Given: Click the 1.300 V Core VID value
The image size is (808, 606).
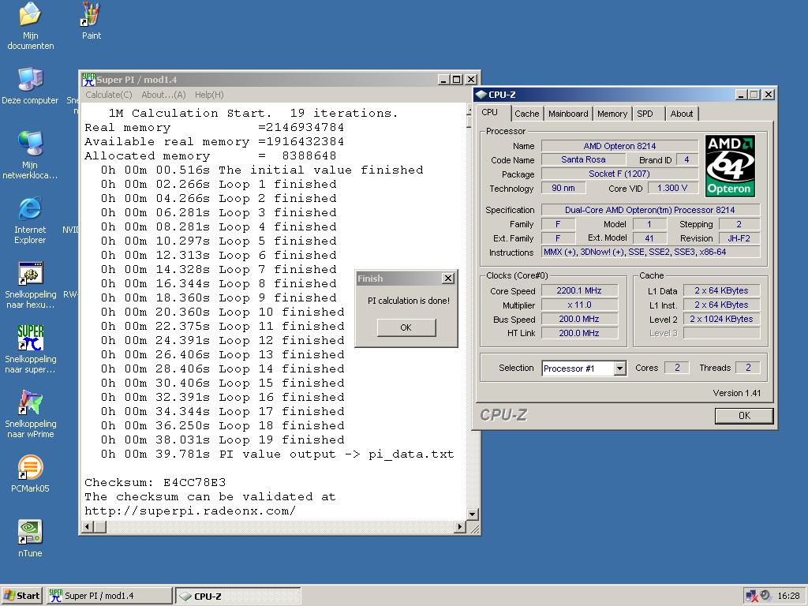Looking at the screenshot, I should 672,188.
